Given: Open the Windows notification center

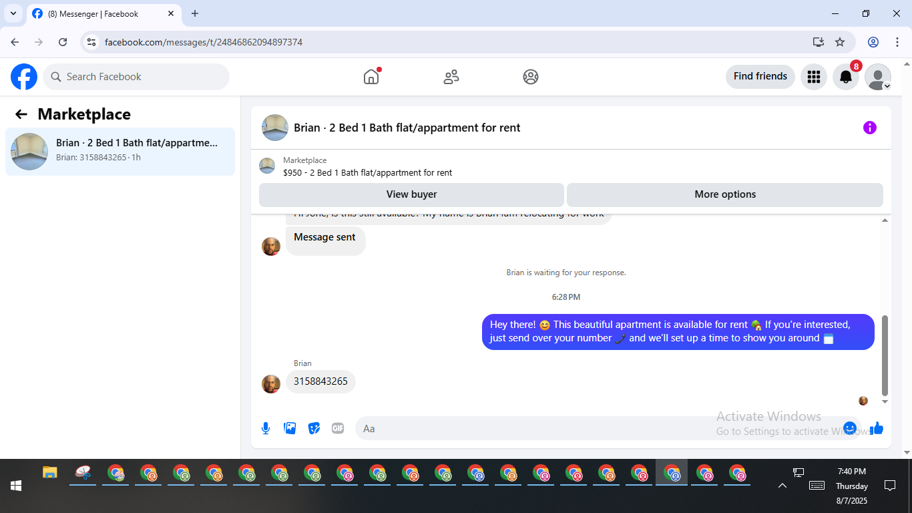Looking at the screenshot, I should tap(889, 486).
